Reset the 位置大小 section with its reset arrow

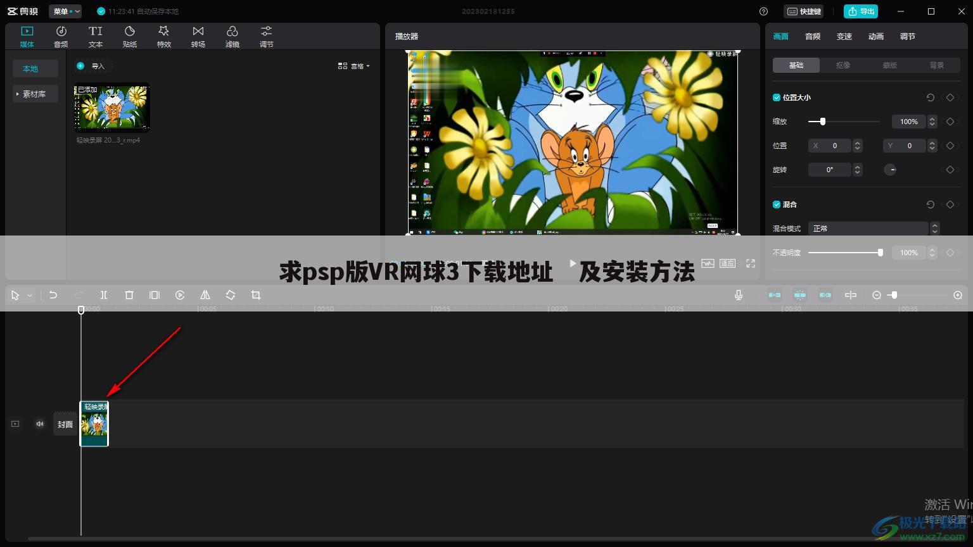click(931, 97)
